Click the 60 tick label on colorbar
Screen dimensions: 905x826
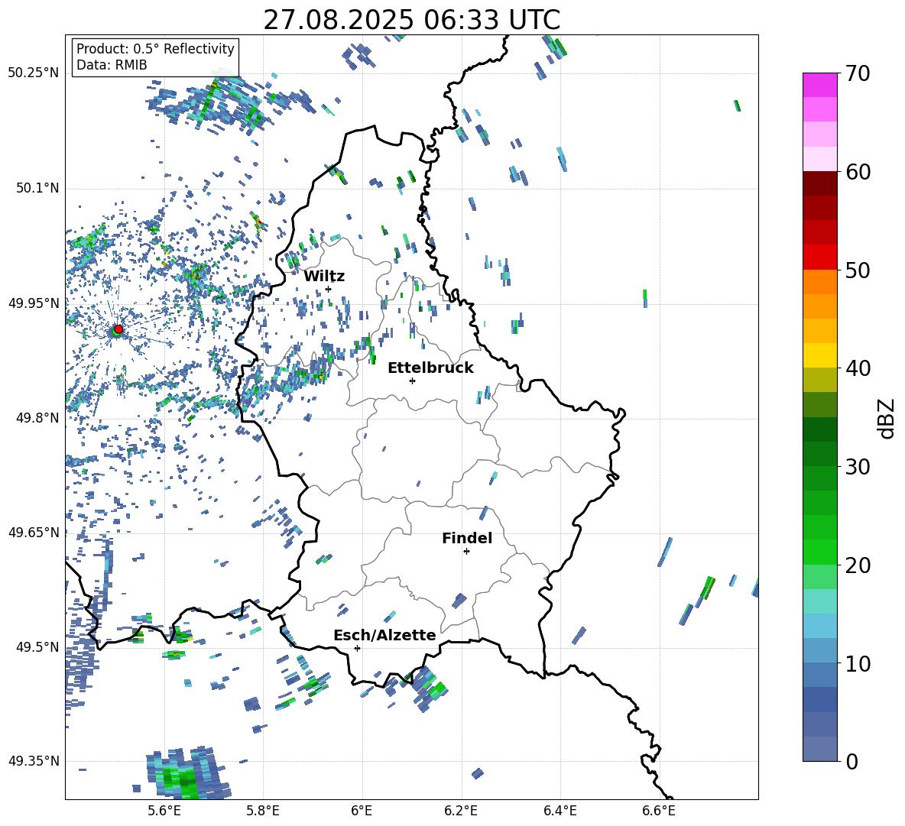(x=858, y=172)
